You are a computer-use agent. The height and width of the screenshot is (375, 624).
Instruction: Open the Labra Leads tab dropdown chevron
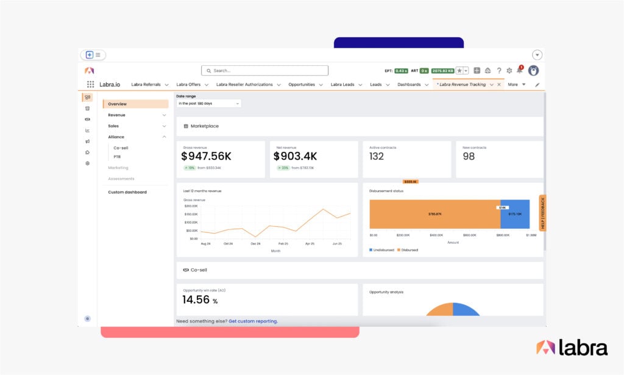[x=360, y=85]
